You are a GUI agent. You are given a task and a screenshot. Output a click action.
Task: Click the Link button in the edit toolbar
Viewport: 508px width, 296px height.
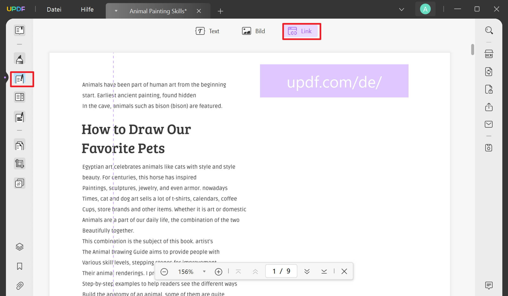301,31
